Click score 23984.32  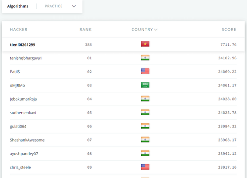[x=227, y=127]
